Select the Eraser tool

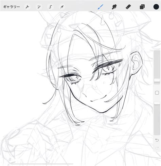click(x=128, y=7)
